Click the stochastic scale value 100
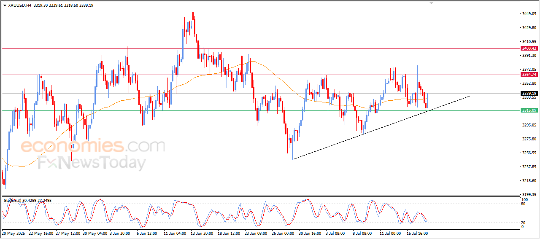 525,199
